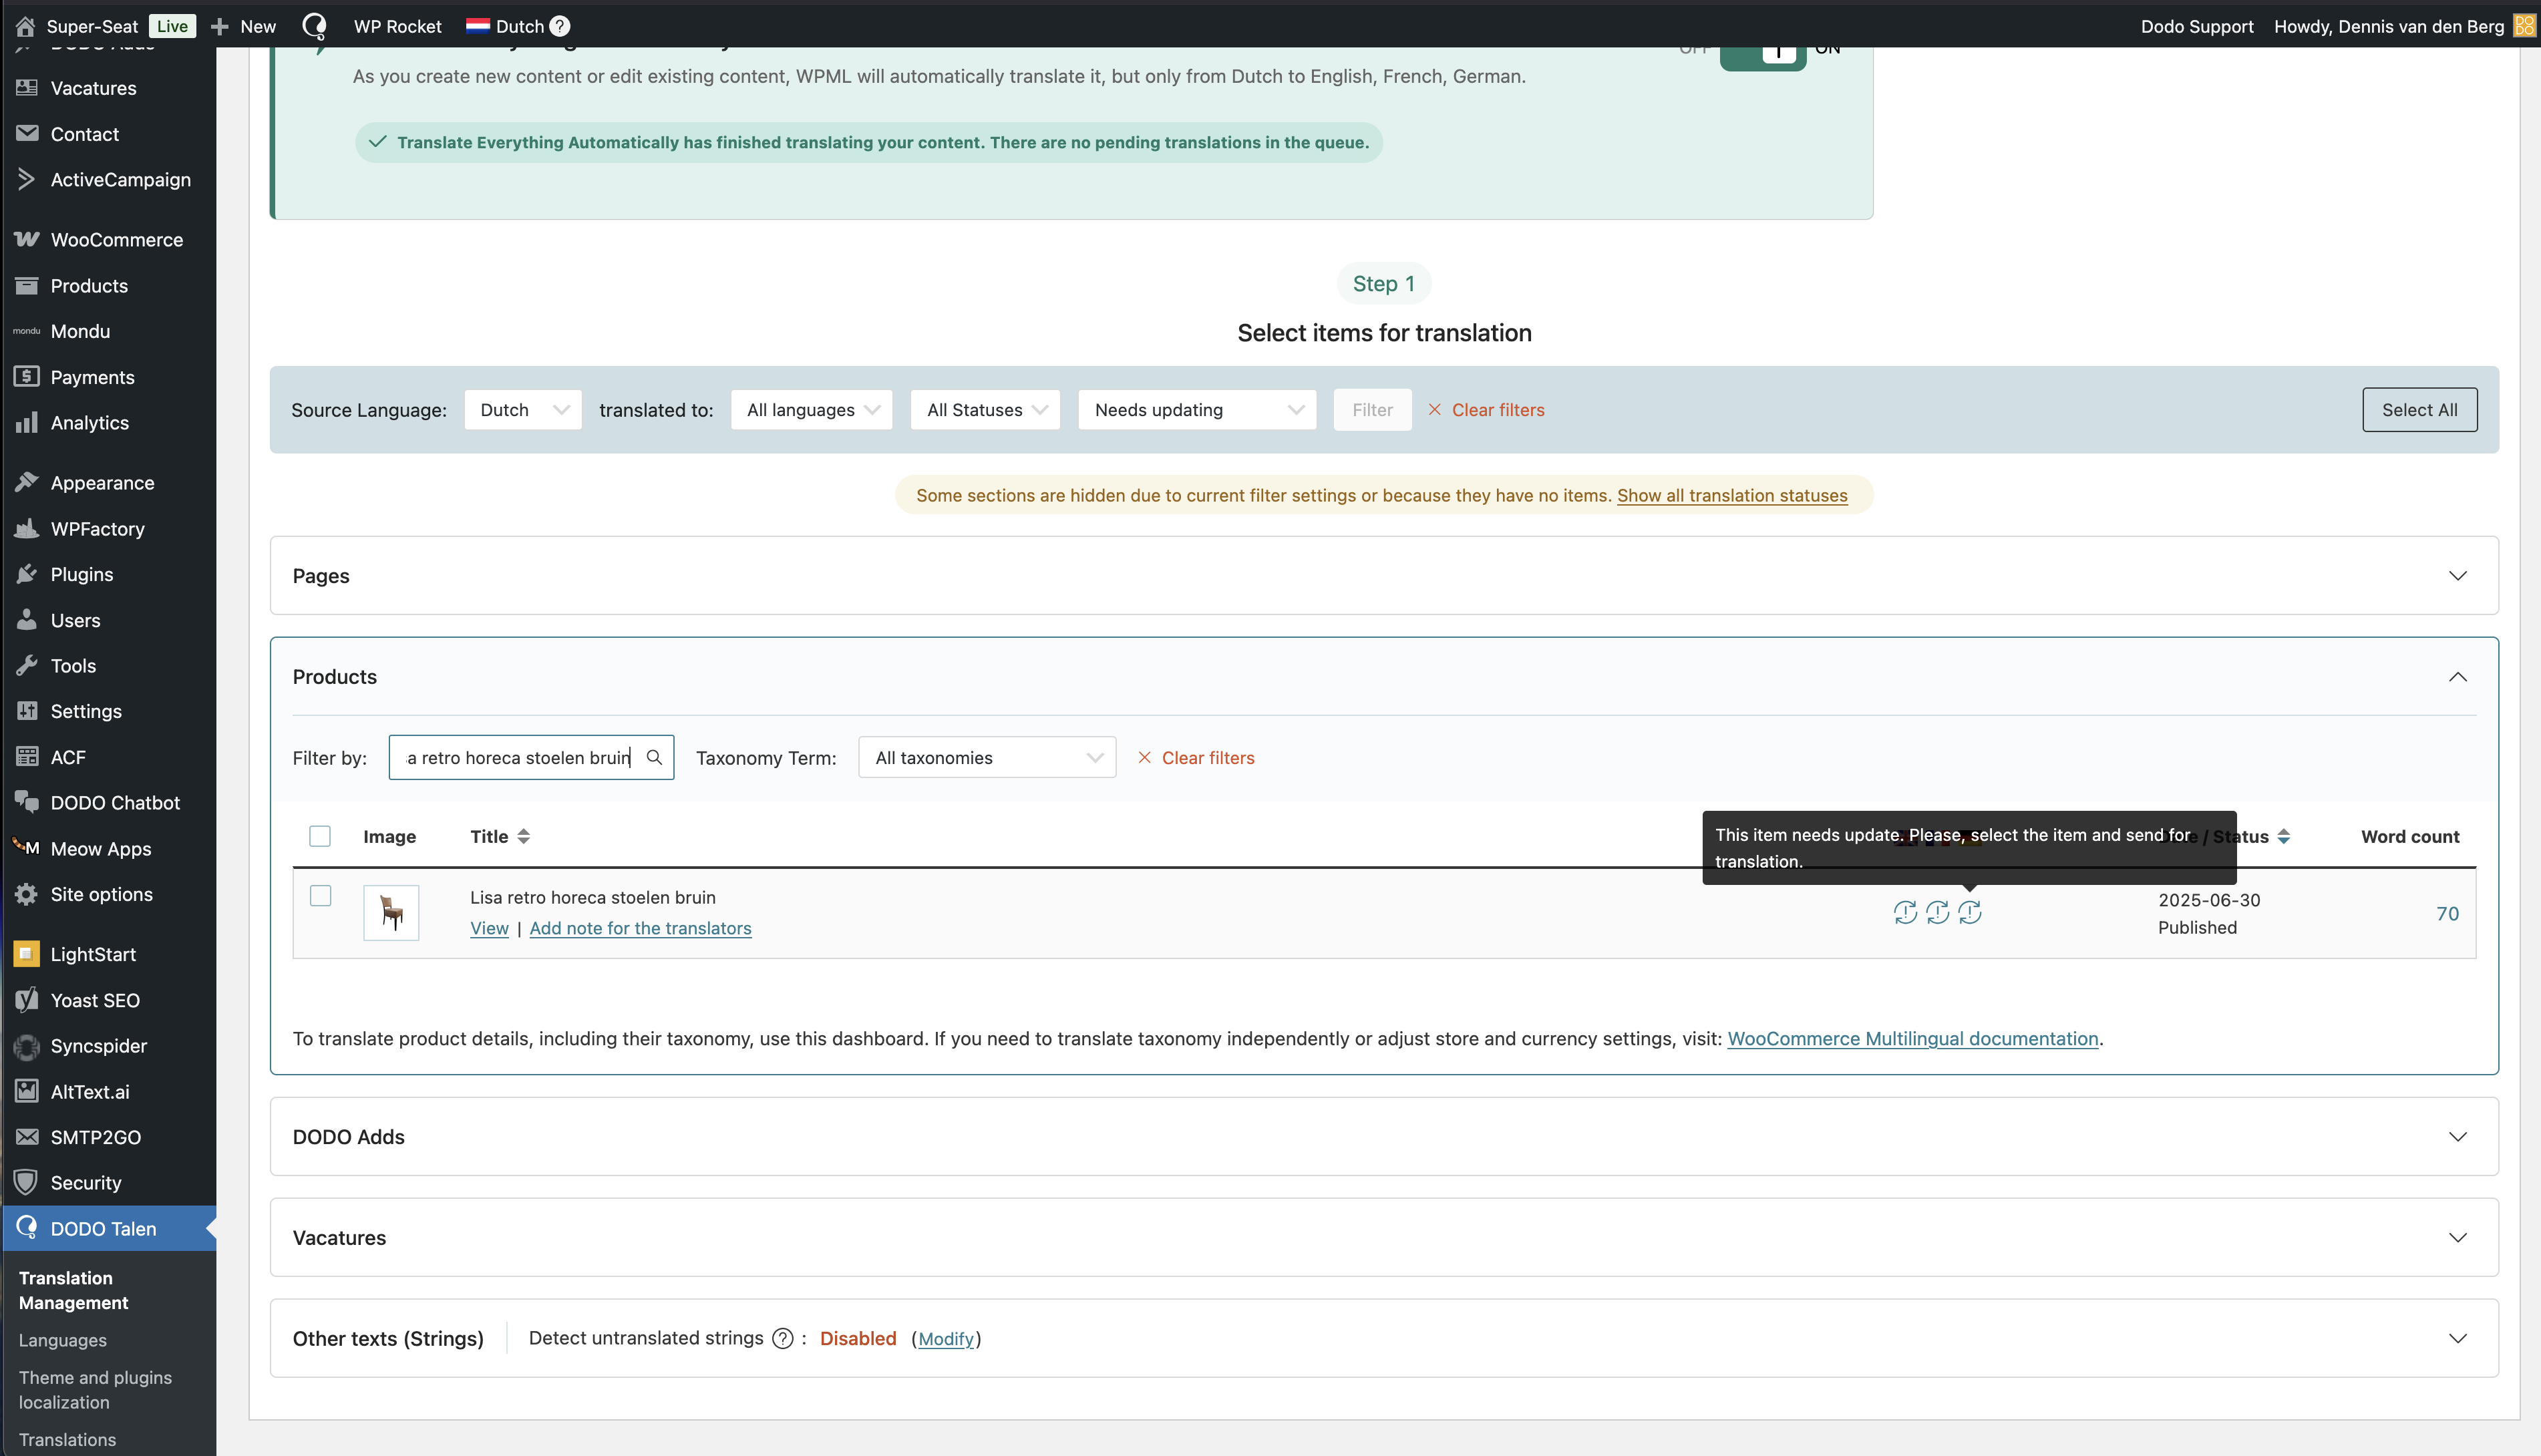
Task: Click View link under Lisa product
Action: tap(489, 928)
